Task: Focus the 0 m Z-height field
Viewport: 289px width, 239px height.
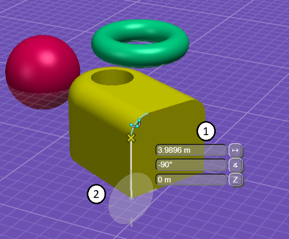Action: 191,180
